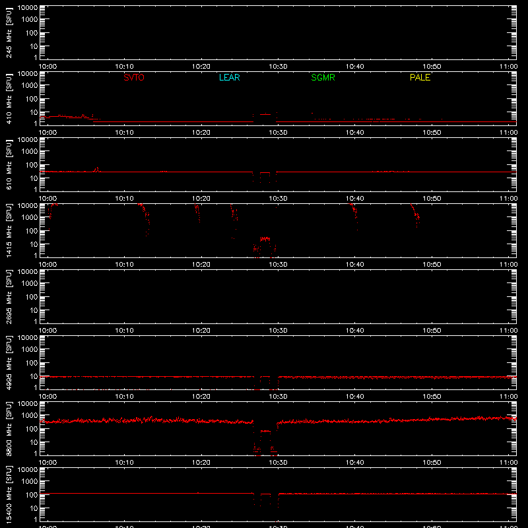The width and height of the screenshot is (528, 528).
Task: Click the 1000 tick label on 610 MHz panel
Action: pyautogui.click(x=30, y=152)
